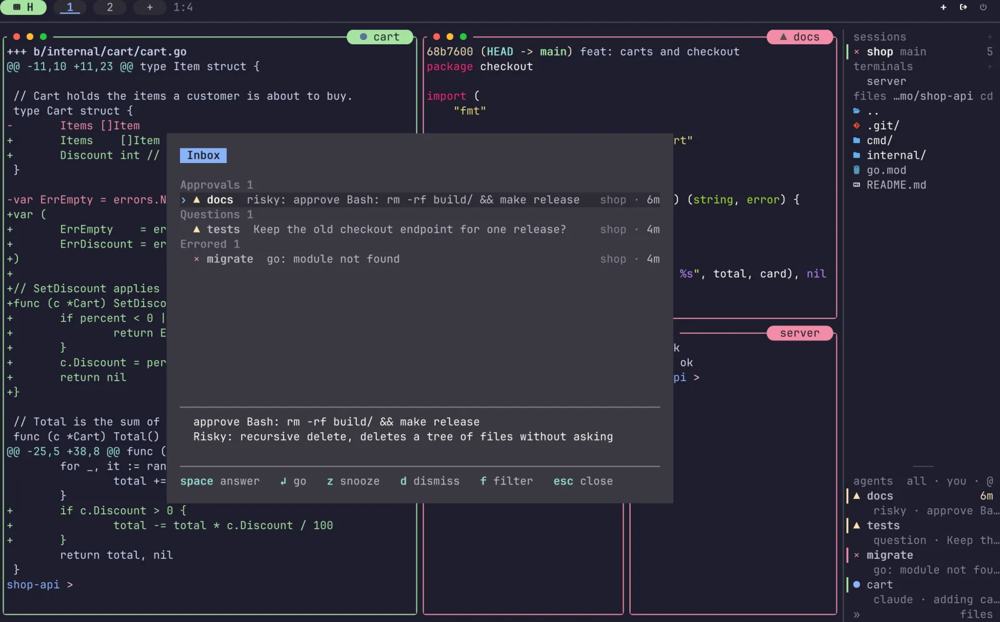This screenshot has width=1000, height=622.
Task: Click esc close in Inbox footer
Action: (x=583, y=481)
